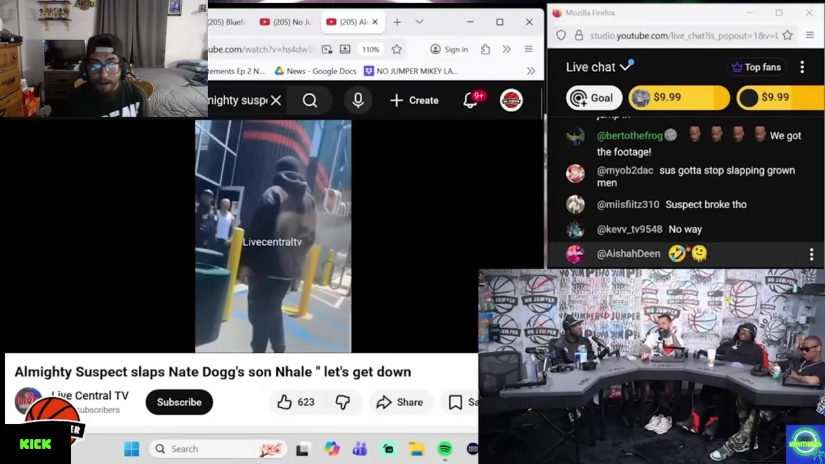
Task: Open the No Jumper account avatar menu
Action: coord(511,101)
